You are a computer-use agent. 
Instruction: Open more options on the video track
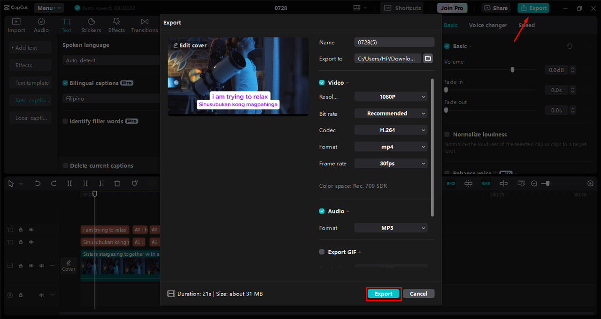click(x=52, y=266)
